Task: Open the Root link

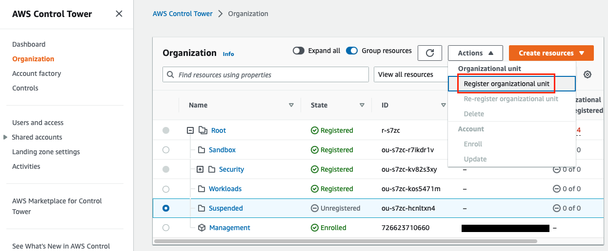Action: click(x=219, y=130)
